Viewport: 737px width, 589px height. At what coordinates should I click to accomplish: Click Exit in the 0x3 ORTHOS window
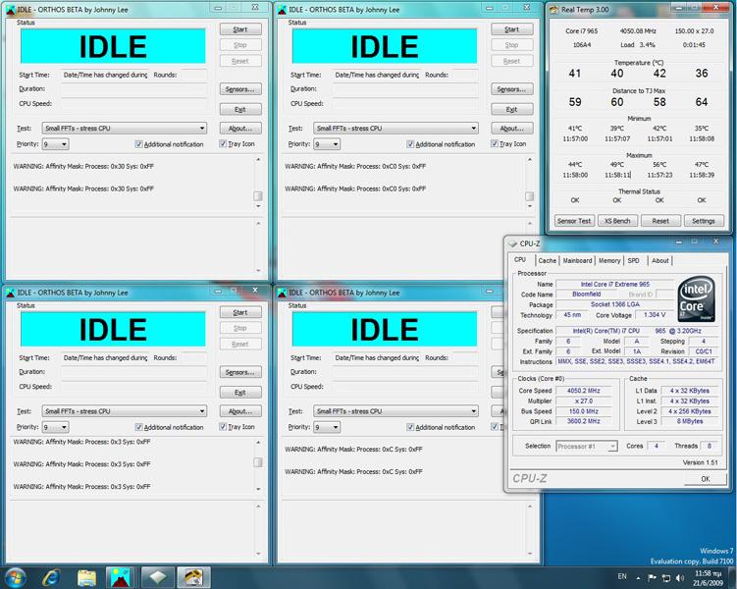click(240, 393)
